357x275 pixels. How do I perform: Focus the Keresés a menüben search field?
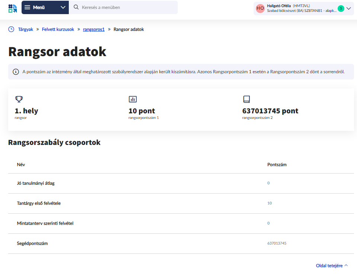pyautogui.click(x=126, y=7)
